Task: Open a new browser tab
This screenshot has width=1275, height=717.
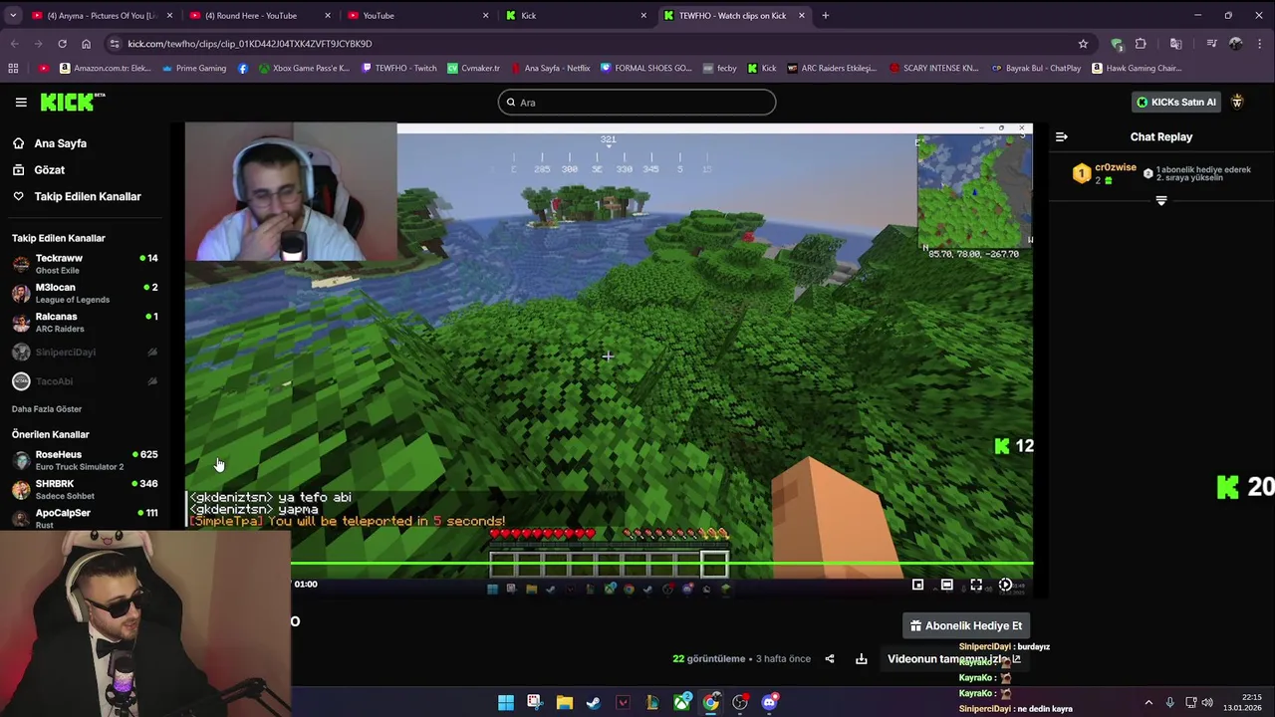Action: tap(825, 15)
